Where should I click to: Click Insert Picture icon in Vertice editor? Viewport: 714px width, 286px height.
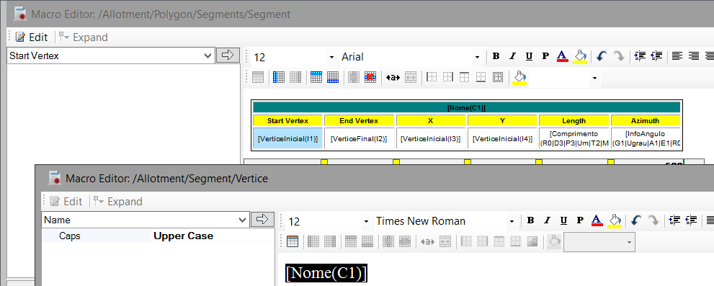click(532, 241)
